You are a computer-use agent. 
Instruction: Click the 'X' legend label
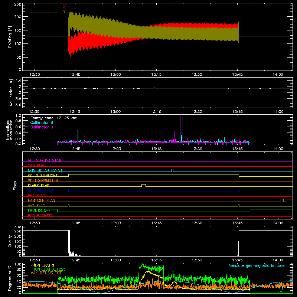click(64, 7)
